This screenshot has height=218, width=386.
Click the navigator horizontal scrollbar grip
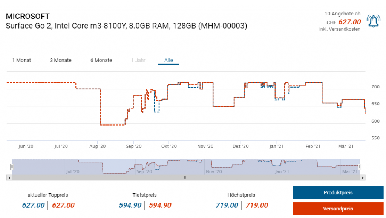pyautogui.click(x=186, y=177)
